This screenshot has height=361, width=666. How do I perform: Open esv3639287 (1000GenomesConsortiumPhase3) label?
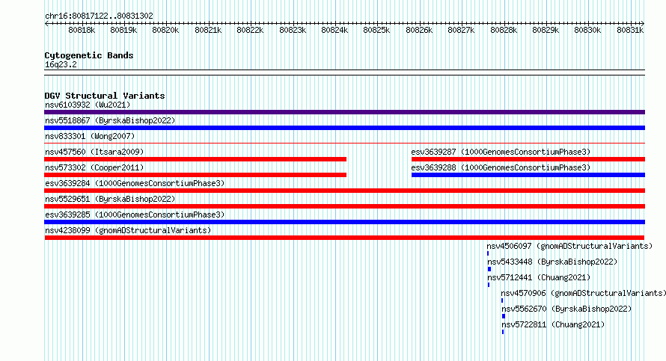(x=501, y=152)
